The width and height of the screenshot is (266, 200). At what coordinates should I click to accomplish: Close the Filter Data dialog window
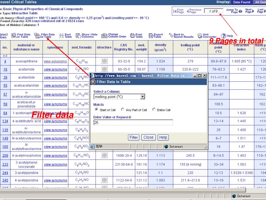click(x=205, y=76)
